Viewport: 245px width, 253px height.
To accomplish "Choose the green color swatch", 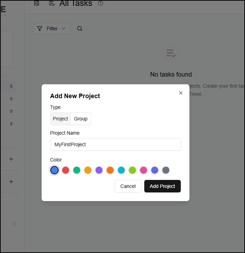I will pos(77,170).
